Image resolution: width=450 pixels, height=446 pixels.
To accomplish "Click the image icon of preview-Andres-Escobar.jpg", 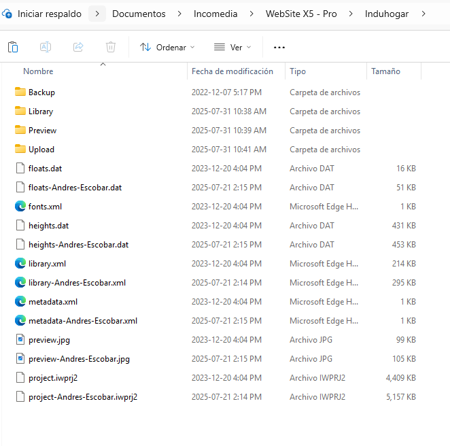I will tap(20, 358).
